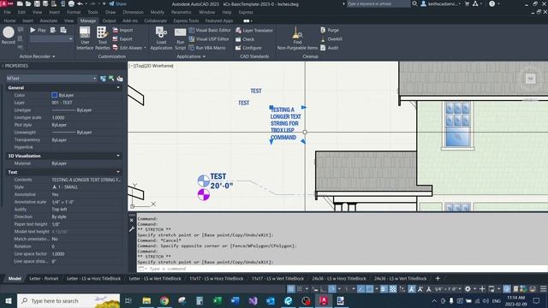Toggle grid display in status bar
548x308 pixels.
291,289
